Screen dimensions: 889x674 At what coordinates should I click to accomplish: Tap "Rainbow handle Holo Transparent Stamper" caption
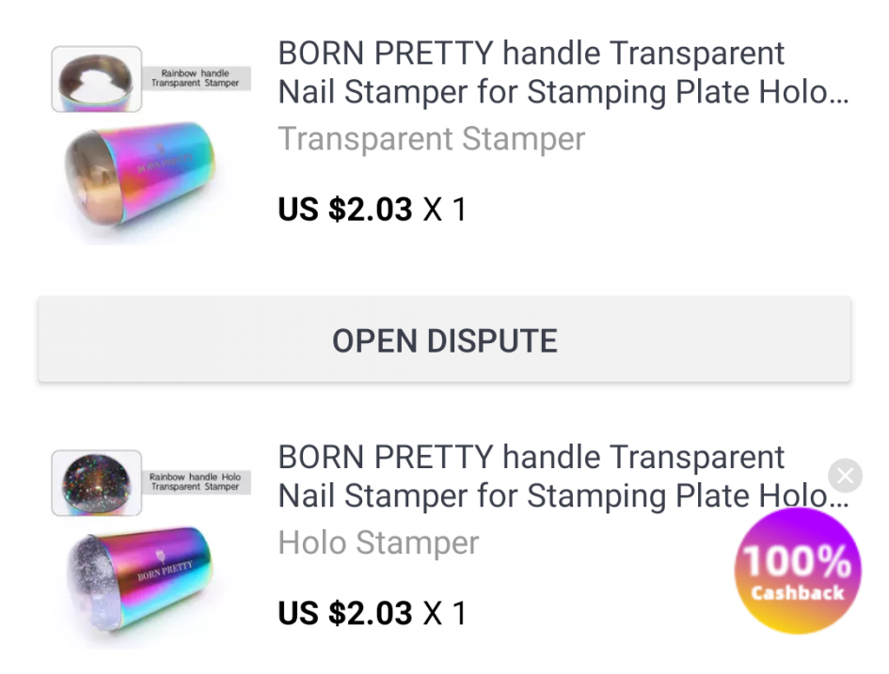point(196,482)
